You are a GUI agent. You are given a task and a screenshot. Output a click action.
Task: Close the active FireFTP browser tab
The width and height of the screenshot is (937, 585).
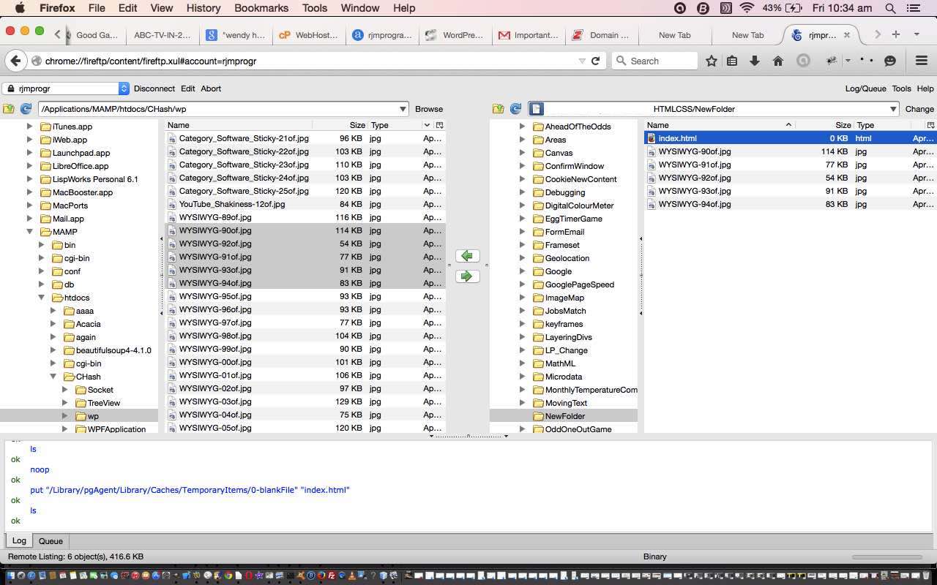[847, 34]
